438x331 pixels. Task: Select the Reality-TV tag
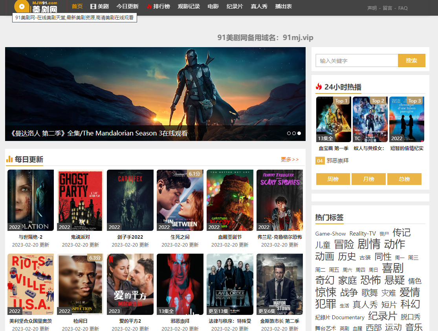pyautogui.click(x=363, y=234)
